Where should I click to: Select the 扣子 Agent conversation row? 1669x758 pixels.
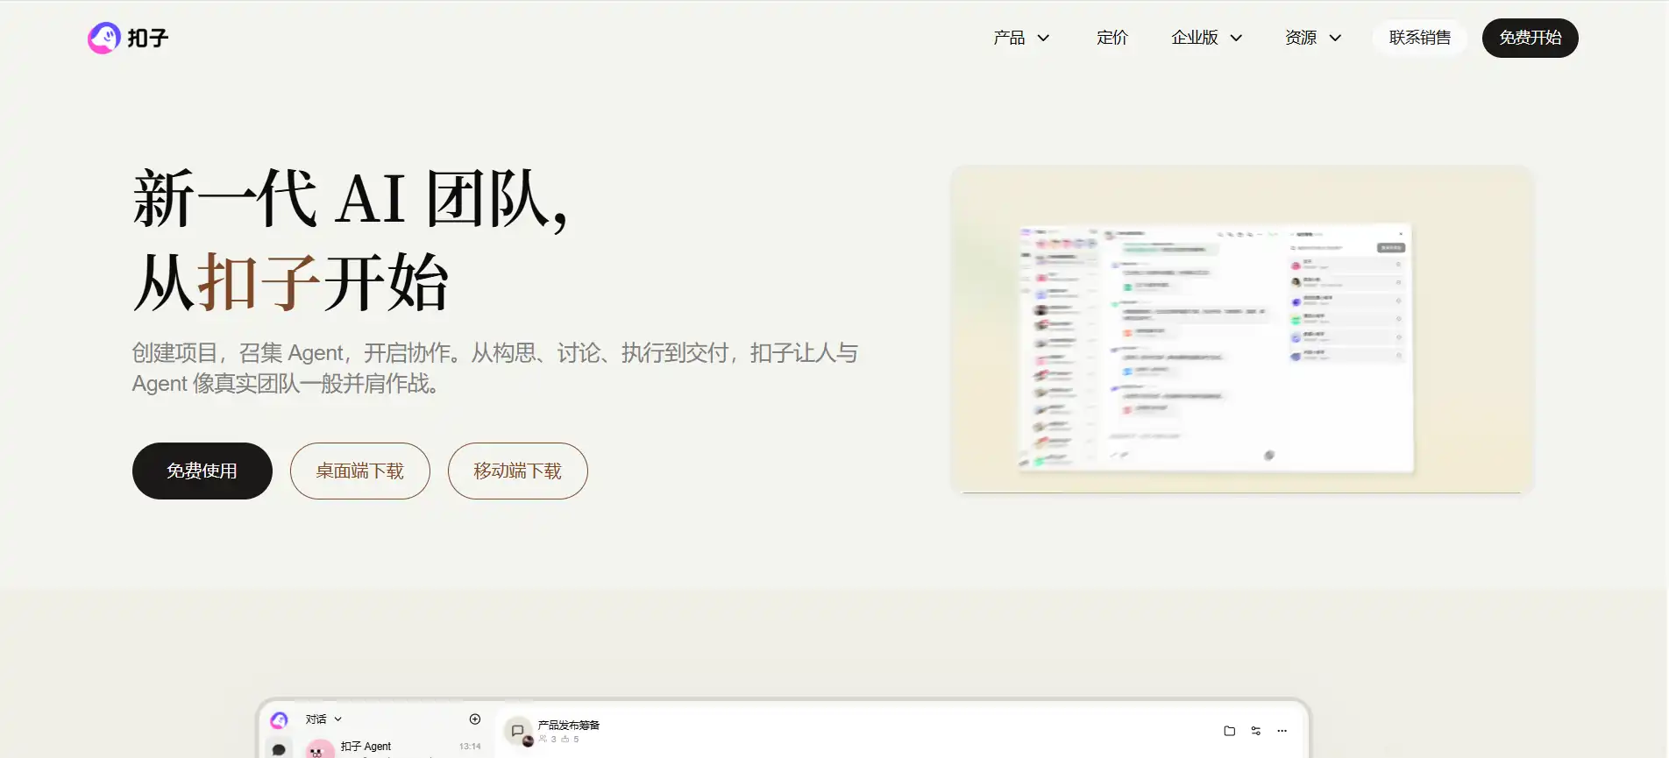(393, 747)
